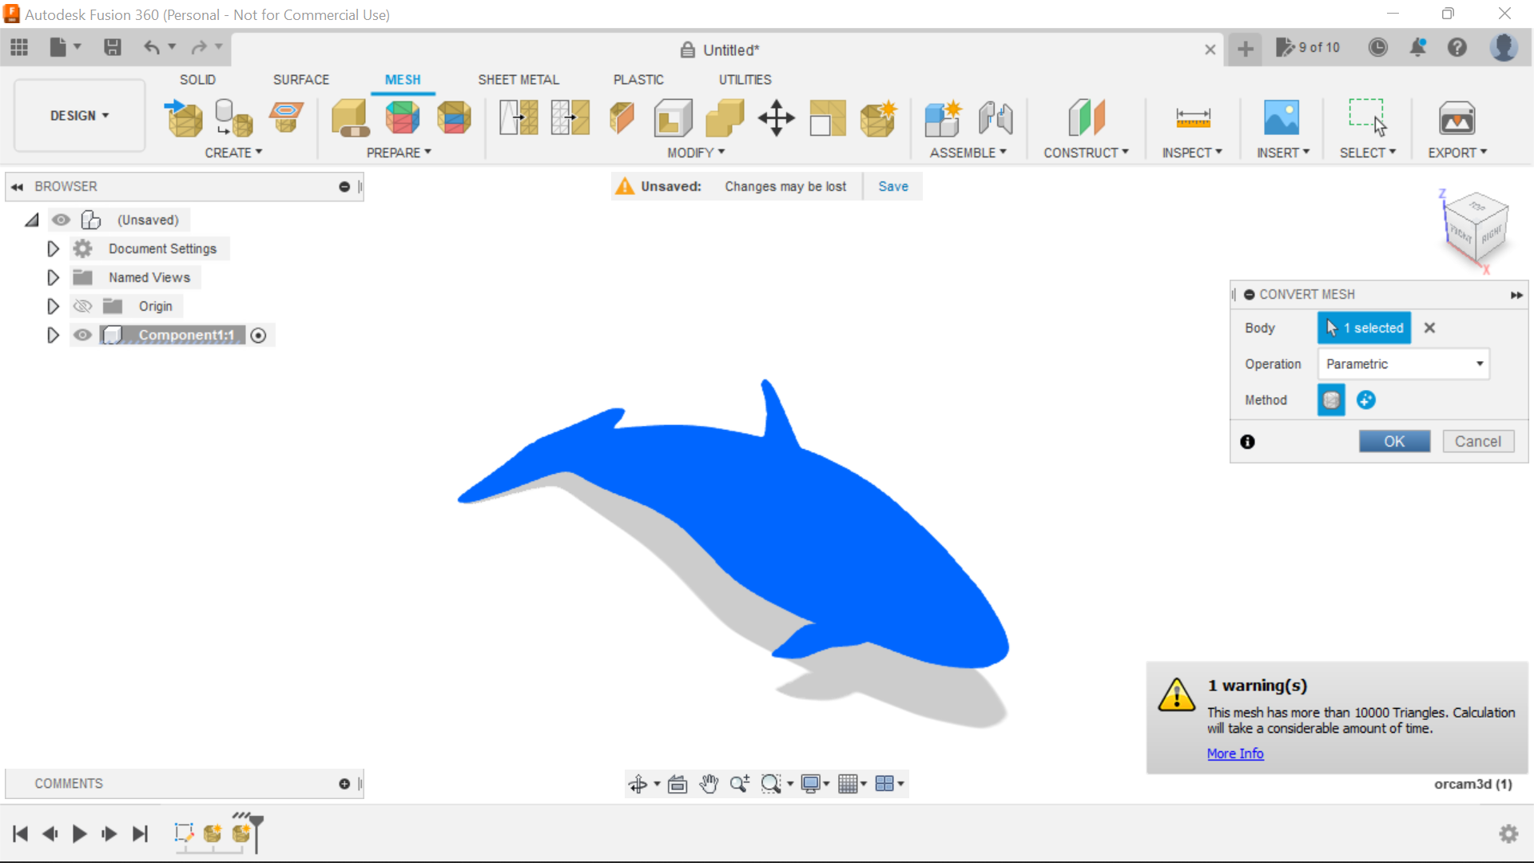The image size is (1534, 863).
Task: Hide Component1:1 using its eye icon
Action: (82, 335)
